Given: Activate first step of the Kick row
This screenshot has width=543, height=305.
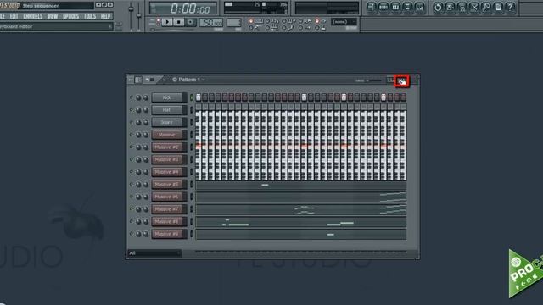Looking at the screenshot, I should pos(199,97).
